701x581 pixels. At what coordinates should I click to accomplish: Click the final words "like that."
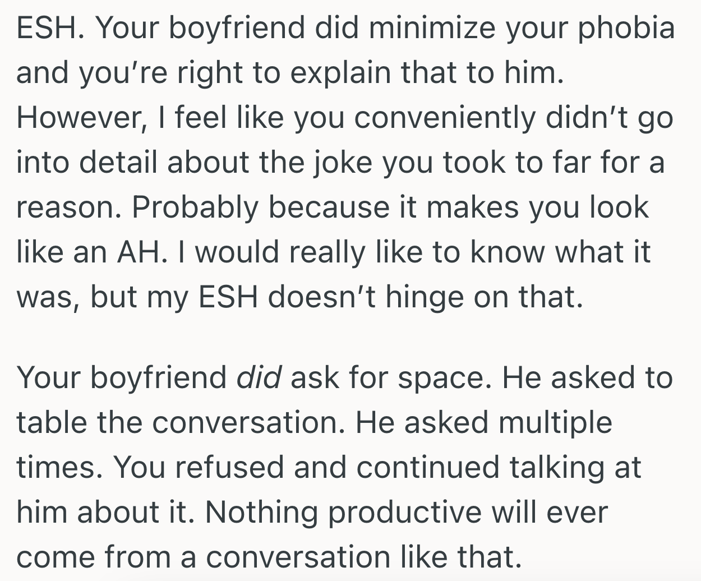click(x=460, y=557)
